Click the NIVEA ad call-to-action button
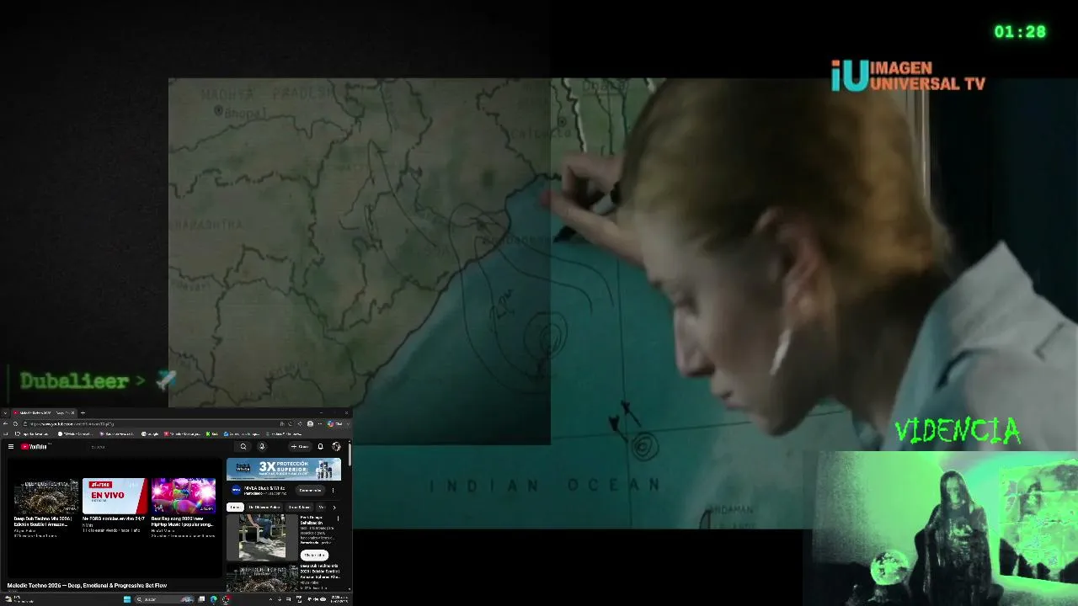The width and height of the screenshot is (1078, 606). coord(310,490)
